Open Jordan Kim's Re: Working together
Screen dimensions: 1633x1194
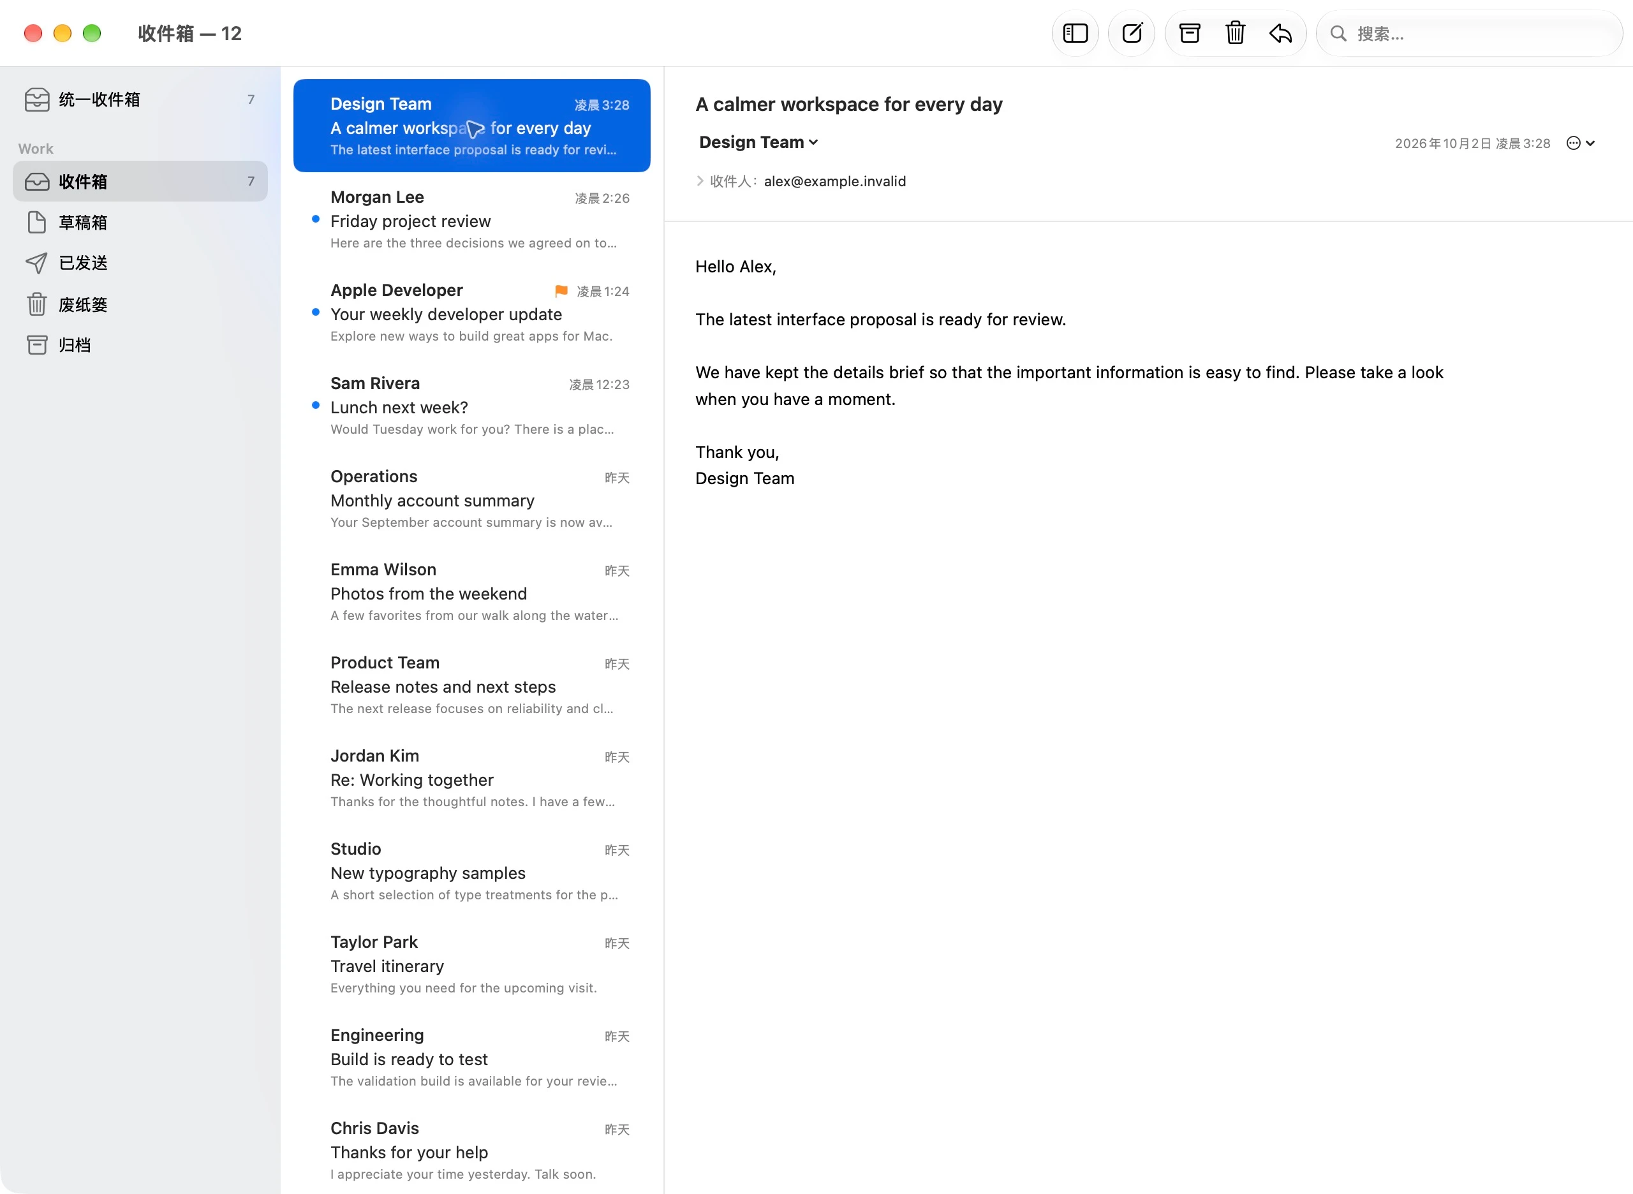[x=471, y=778]
